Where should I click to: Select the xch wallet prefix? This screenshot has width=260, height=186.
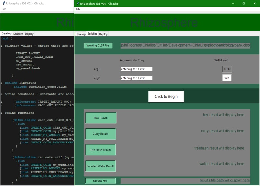pyautogui.click(x=227, y=78)
